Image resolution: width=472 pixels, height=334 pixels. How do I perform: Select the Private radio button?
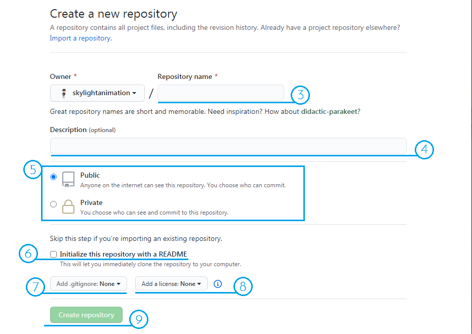click(53, 204)
